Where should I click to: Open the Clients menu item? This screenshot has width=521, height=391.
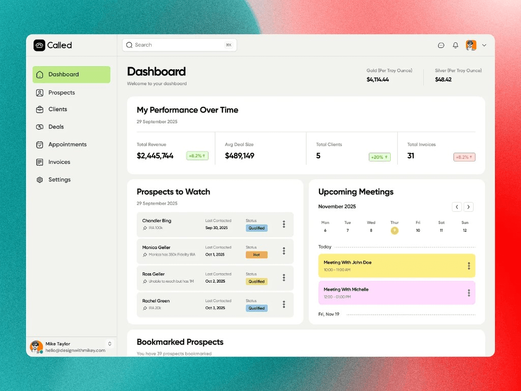[x=71, y=109]
